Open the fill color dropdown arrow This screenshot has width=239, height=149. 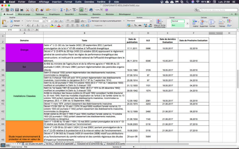click(55, 25)
